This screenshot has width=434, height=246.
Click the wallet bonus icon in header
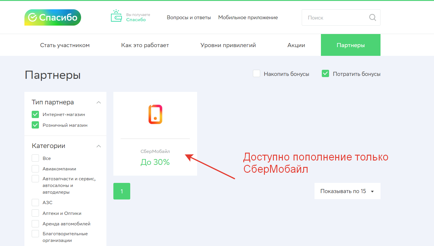(x=116, y=16)
